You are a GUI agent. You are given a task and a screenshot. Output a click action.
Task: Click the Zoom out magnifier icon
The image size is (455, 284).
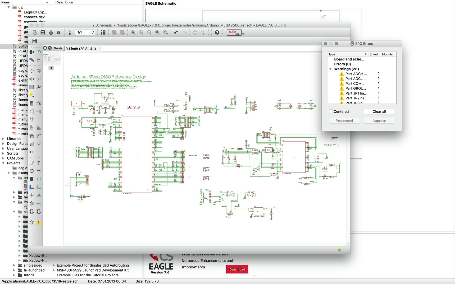coord(149,32)
